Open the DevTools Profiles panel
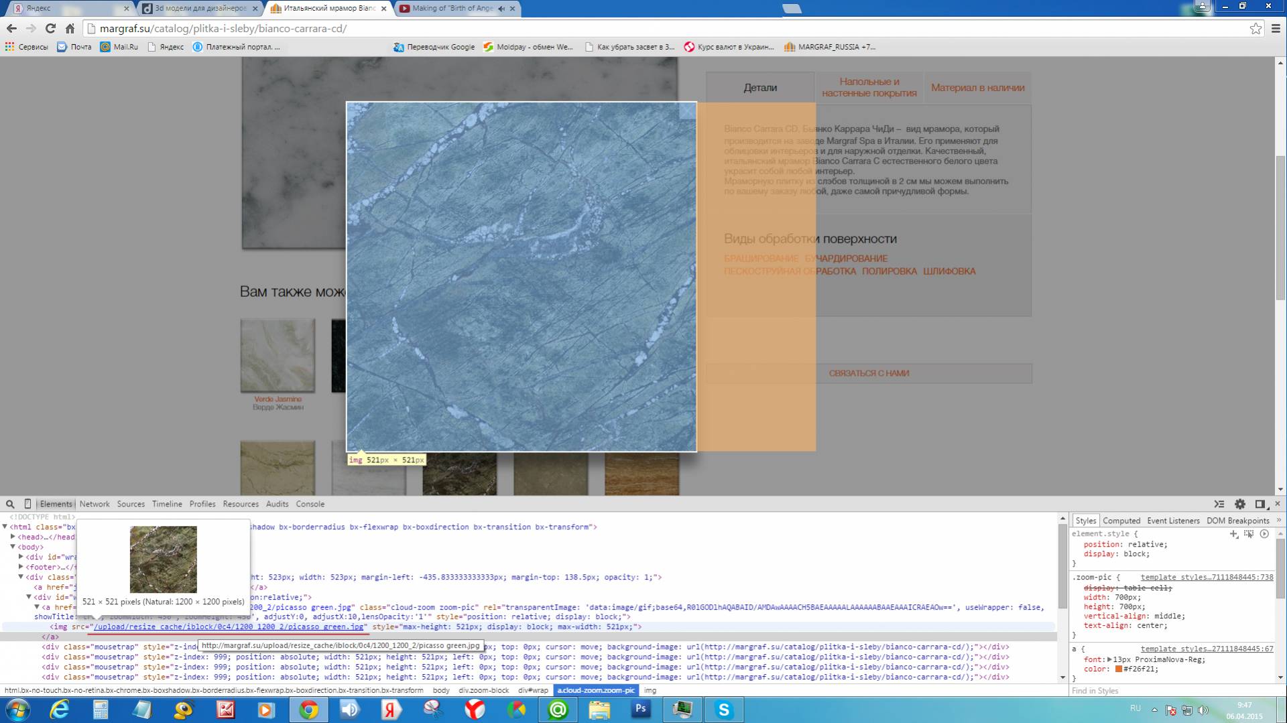This screenshot has height=723, width=1287. click(x=202, y=504)
